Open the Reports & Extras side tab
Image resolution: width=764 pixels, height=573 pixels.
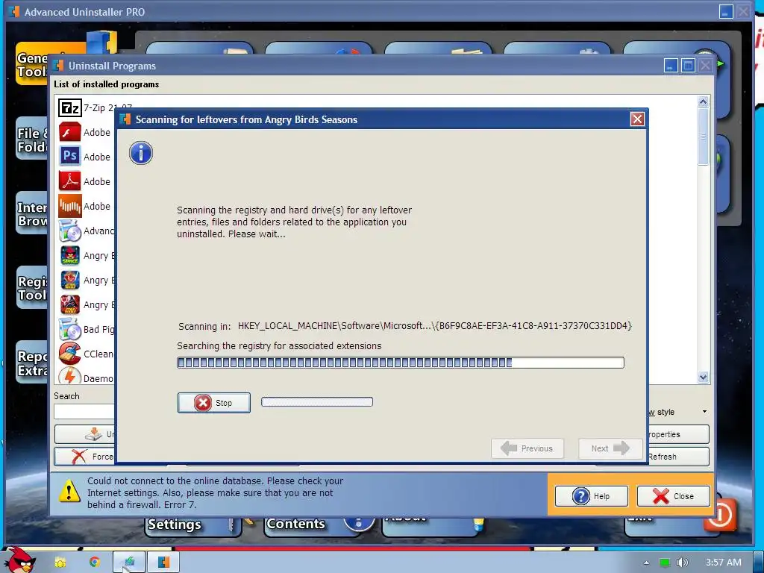point(32,363)
